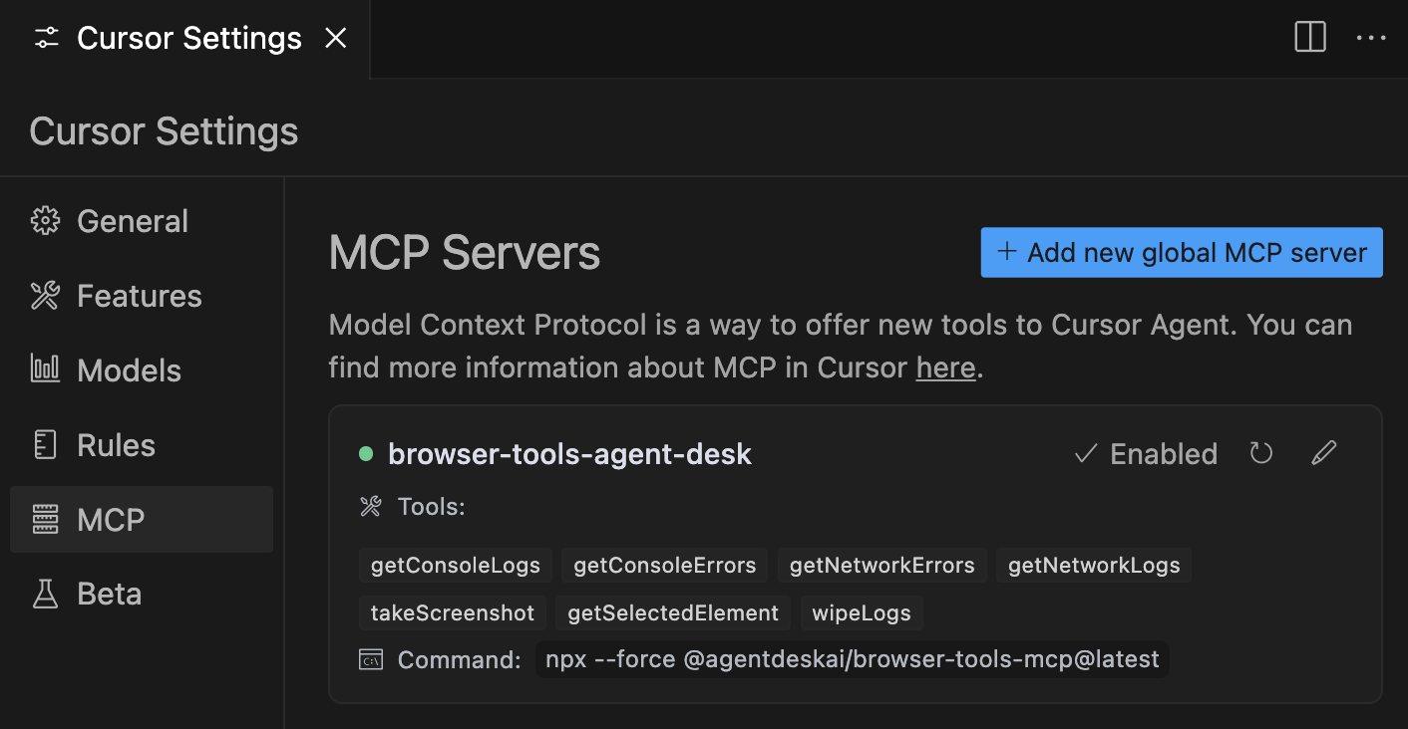Toggle the Enabled state of the MCP server

point(1145,453)
